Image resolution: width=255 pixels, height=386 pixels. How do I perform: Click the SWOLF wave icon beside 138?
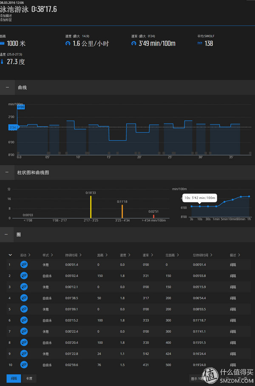click(x=200, y=43)
